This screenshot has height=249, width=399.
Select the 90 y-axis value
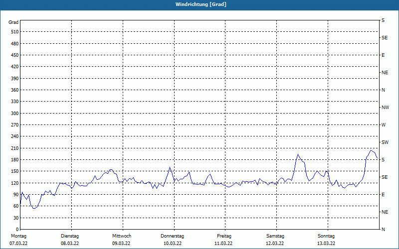pyautogui.click(x=16, y=195)
